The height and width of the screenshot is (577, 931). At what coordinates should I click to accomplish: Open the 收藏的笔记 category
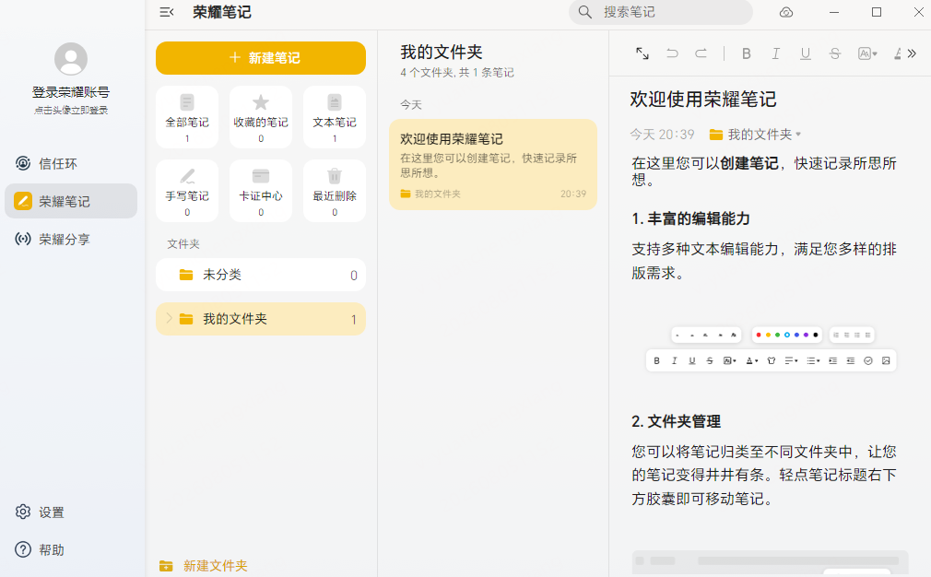tap(261, 117)
